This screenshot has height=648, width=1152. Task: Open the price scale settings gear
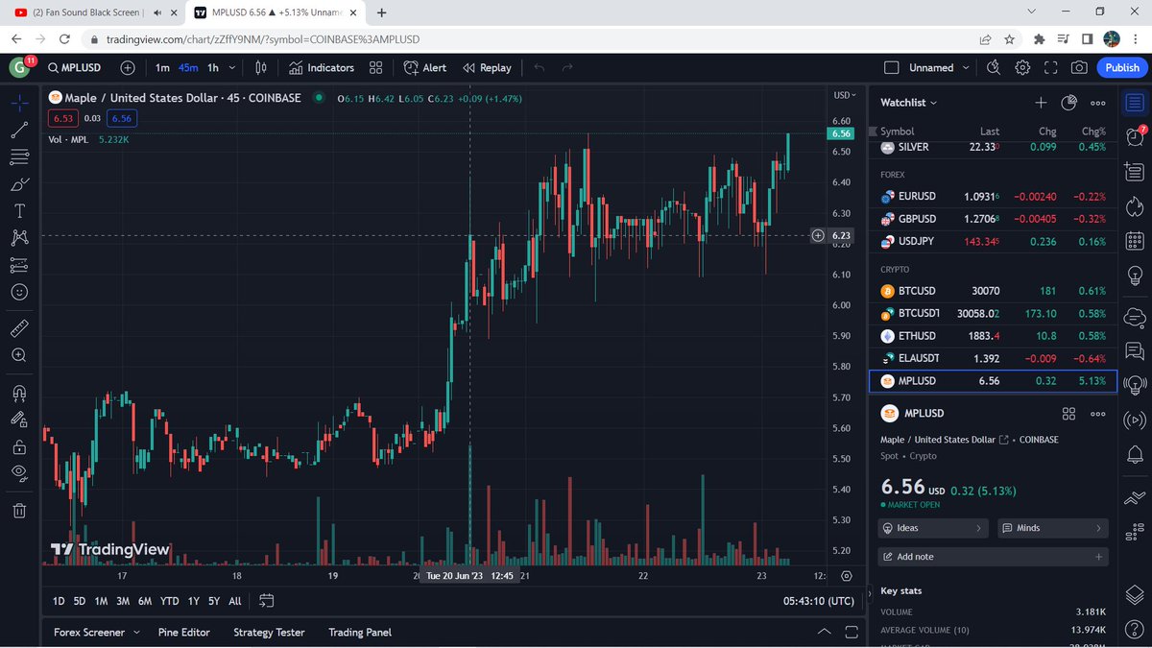846,576
